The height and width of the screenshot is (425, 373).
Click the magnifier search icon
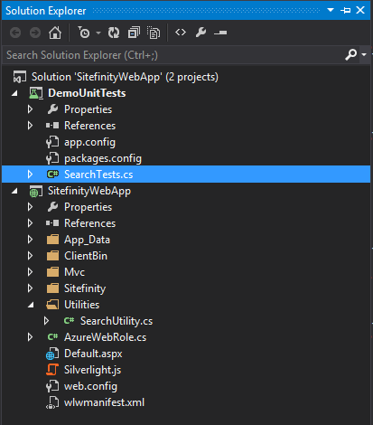350,55
